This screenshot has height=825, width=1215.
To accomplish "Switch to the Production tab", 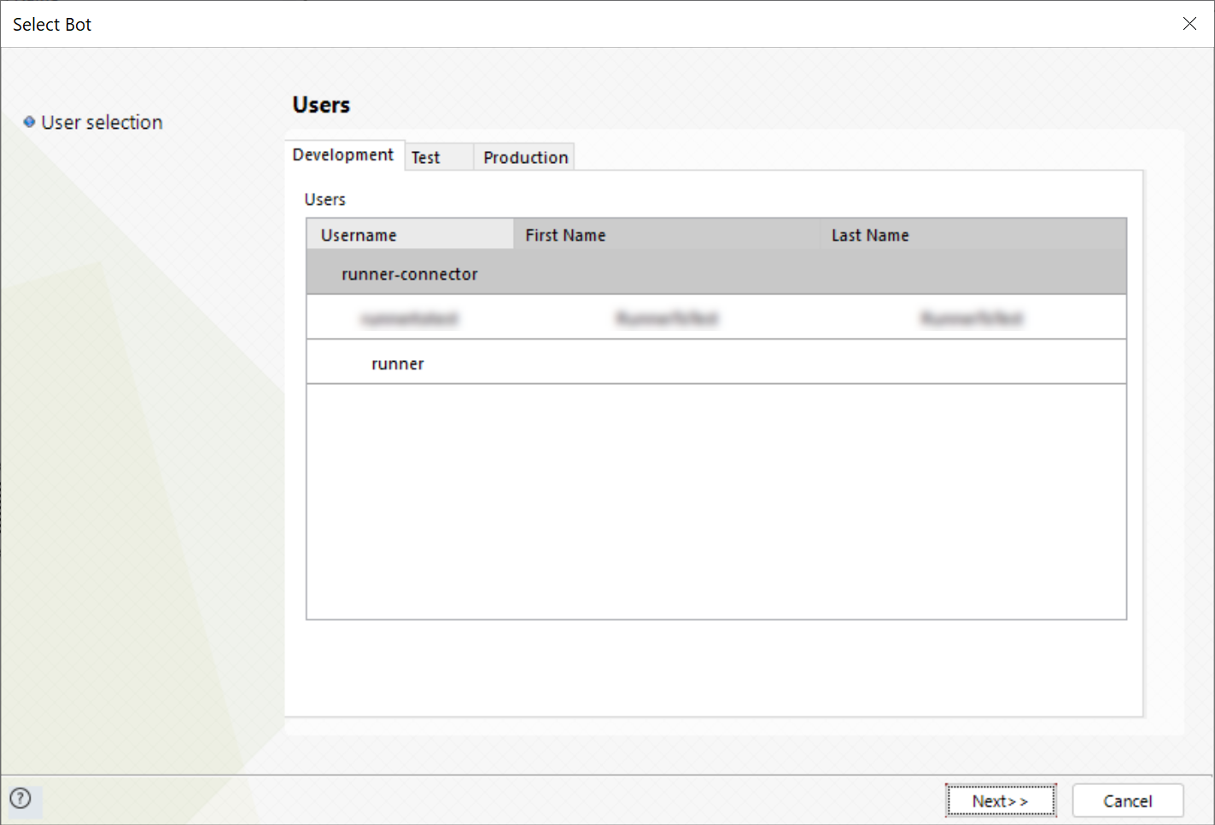I will (524, 157).
